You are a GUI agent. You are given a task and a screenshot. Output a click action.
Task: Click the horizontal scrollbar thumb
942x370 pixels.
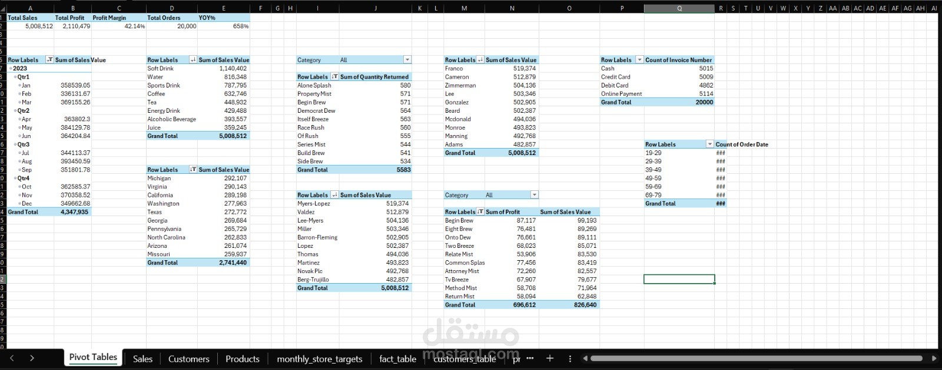(x=756, y=358)
